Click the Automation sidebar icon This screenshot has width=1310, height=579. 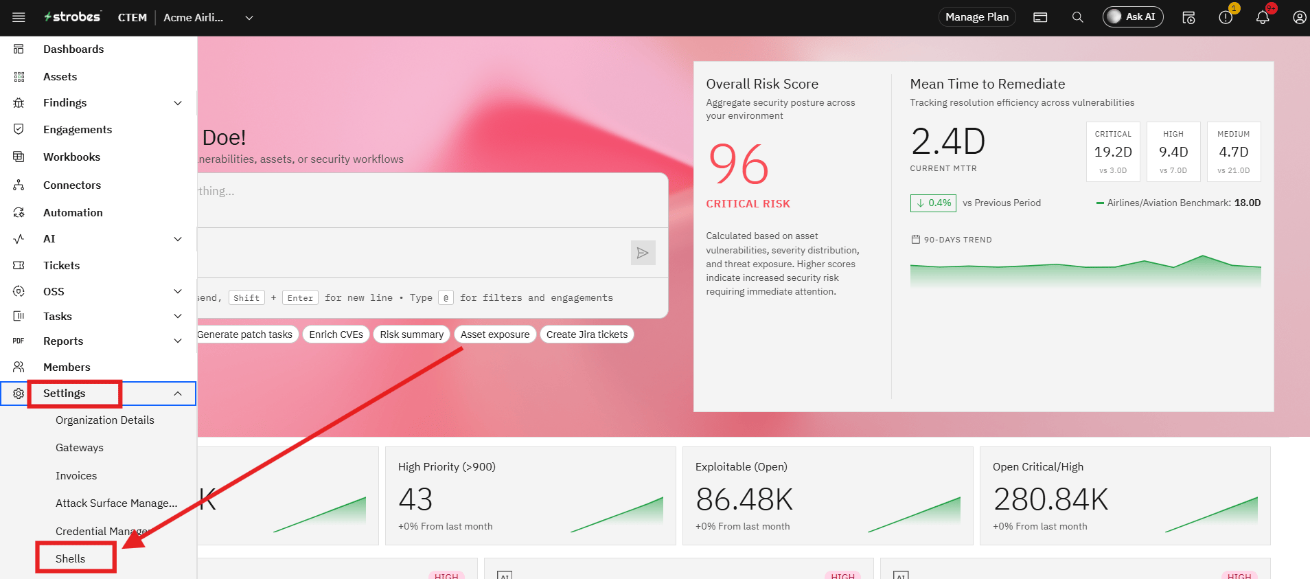(19, 212)
